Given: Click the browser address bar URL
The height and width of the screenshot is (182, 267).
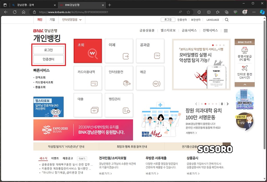Looking at the screenshot, I should (74, 12).
